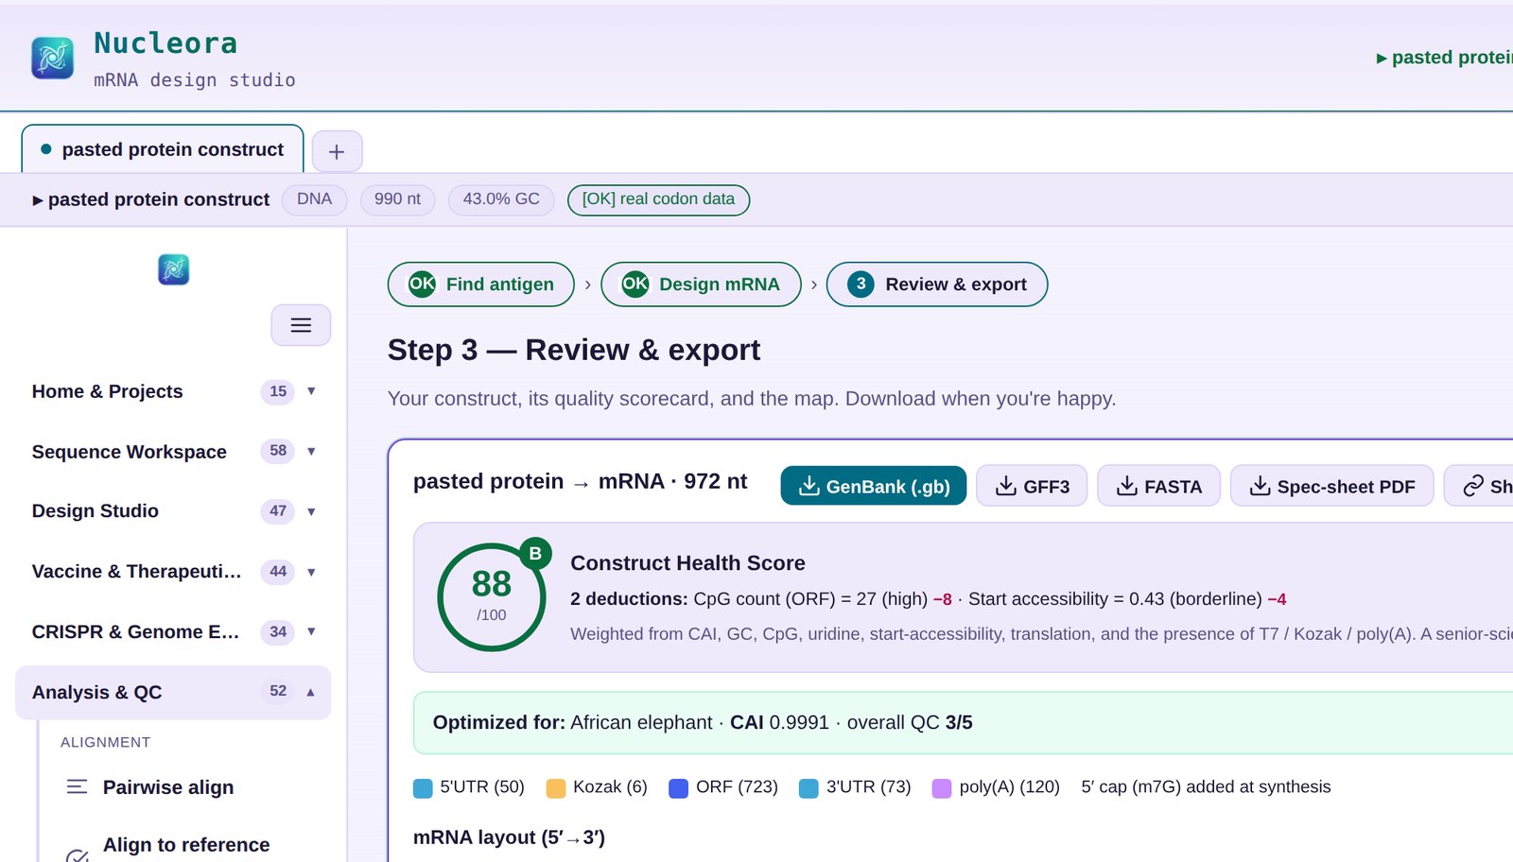The height and width of the screenshot is (862, 1513).
Task: Open the header pasted protein disclosure
Action: (x=1444, y=58)
